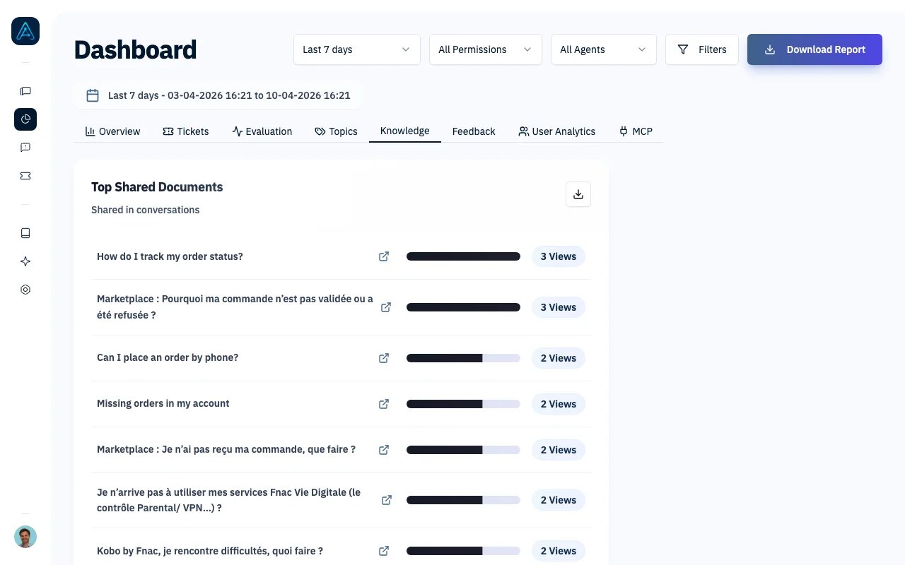
Task: Open the tickets icon in sidebar
Action: [x=25, y=176]
